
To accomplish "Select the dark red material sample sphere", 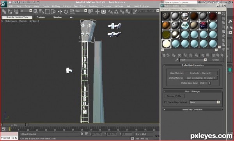I will click(213, 16).
